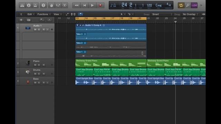Click the Bass track icon
The image size is (221, 124).
click(x=28, y=81)
